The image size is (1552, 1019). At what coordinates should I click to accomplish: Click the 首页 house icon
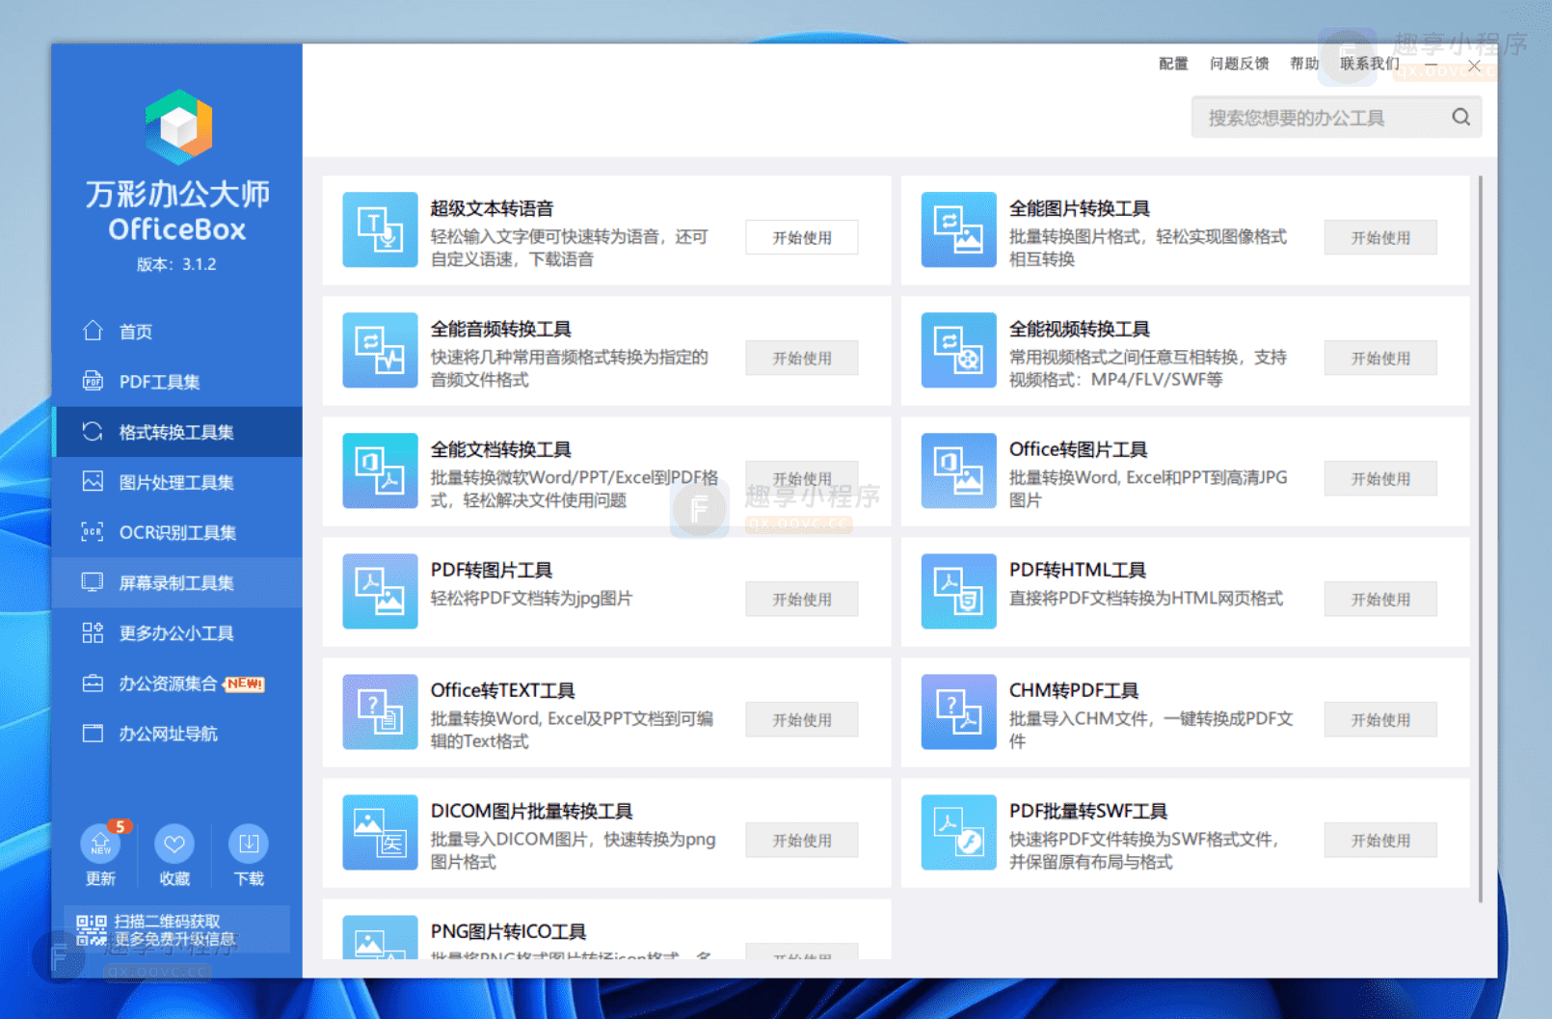[x=93, y=331]
